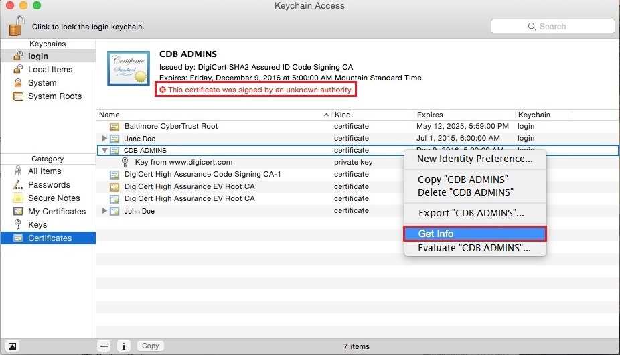Screen dimensions: 620x355
Task: Click in the Search field
Action: (553, 26)
